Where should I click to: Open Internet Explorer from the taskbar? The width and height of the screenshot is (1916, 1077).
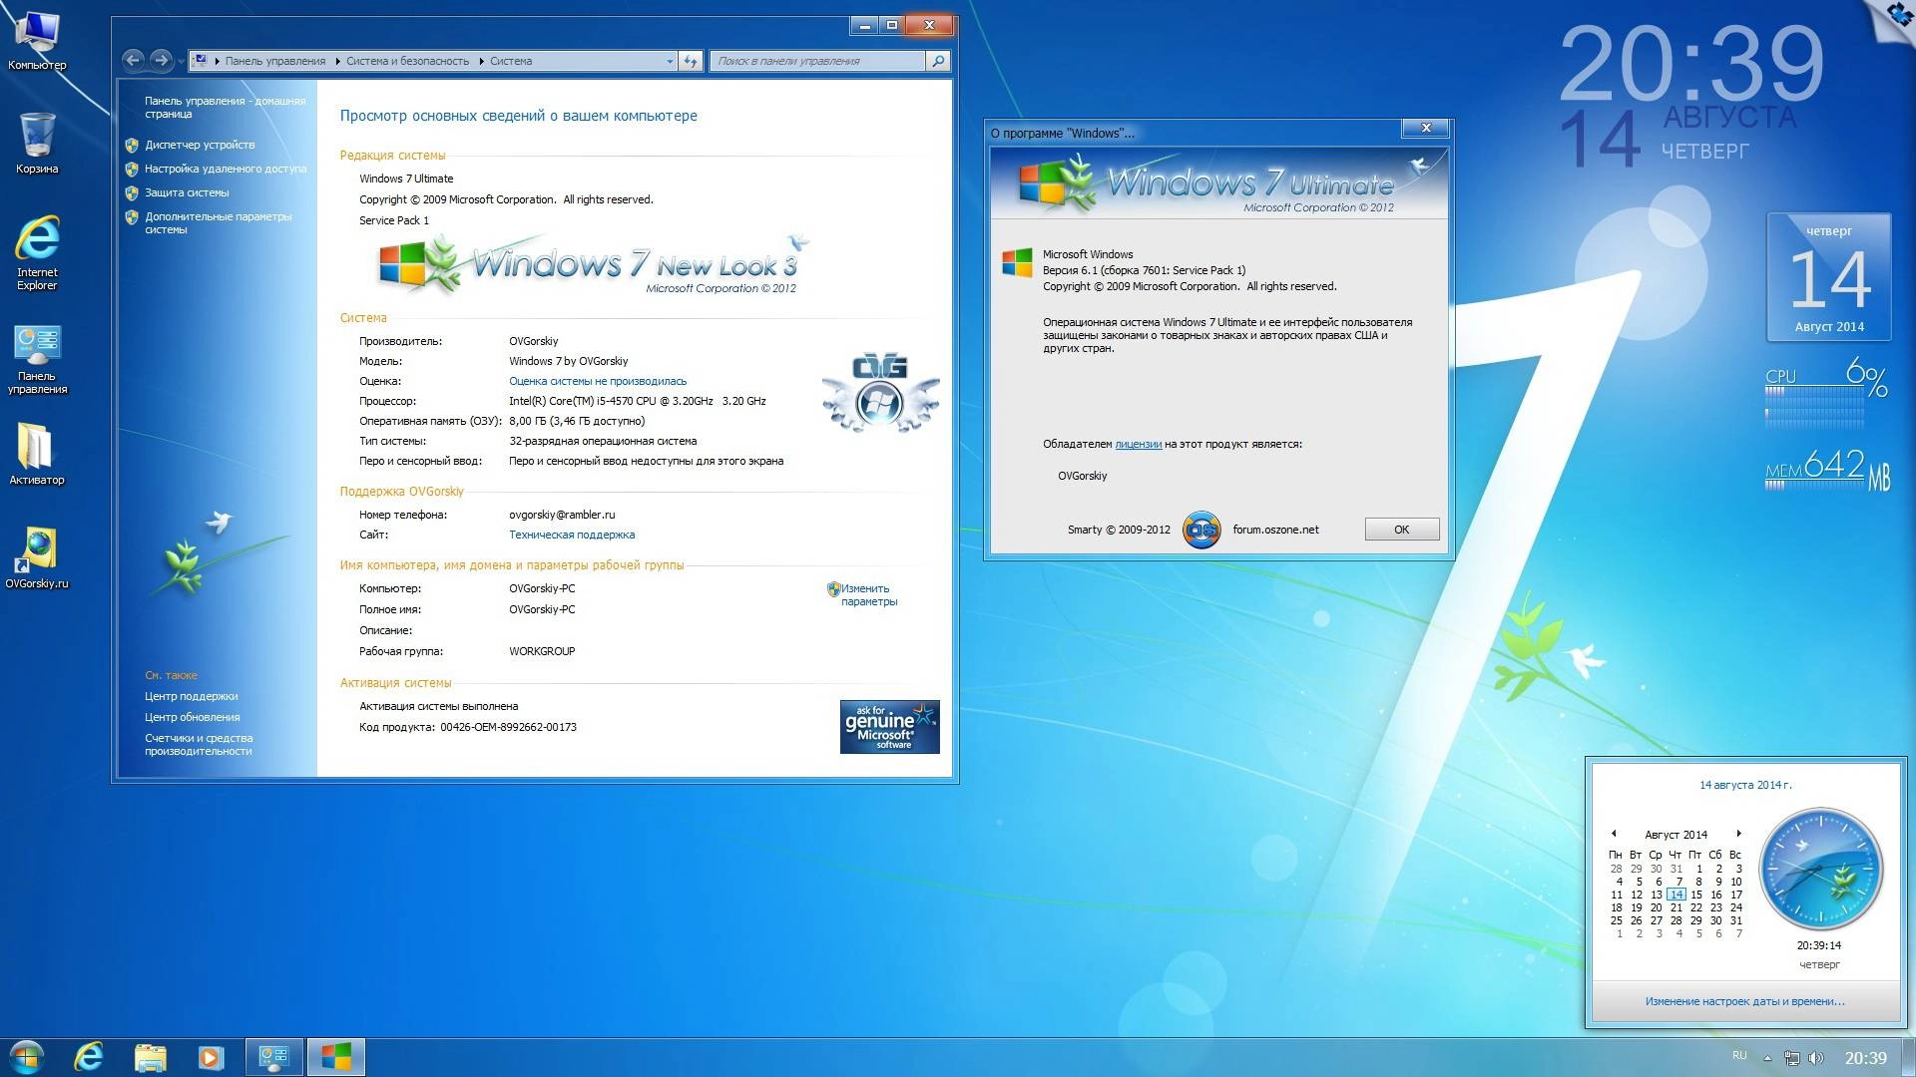click(89, 1057)
